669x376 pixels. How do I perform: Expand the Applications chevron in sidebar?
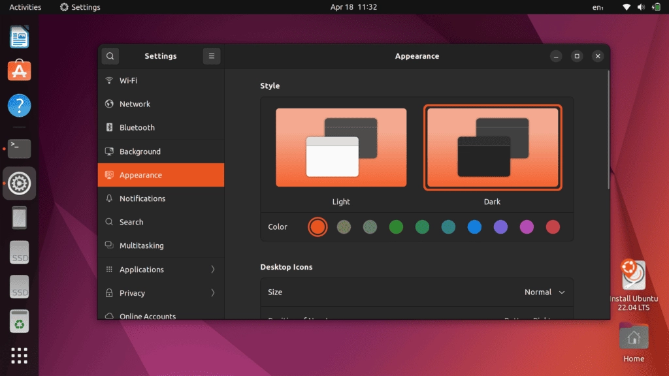pyautogui.click(x=212, y=270)
